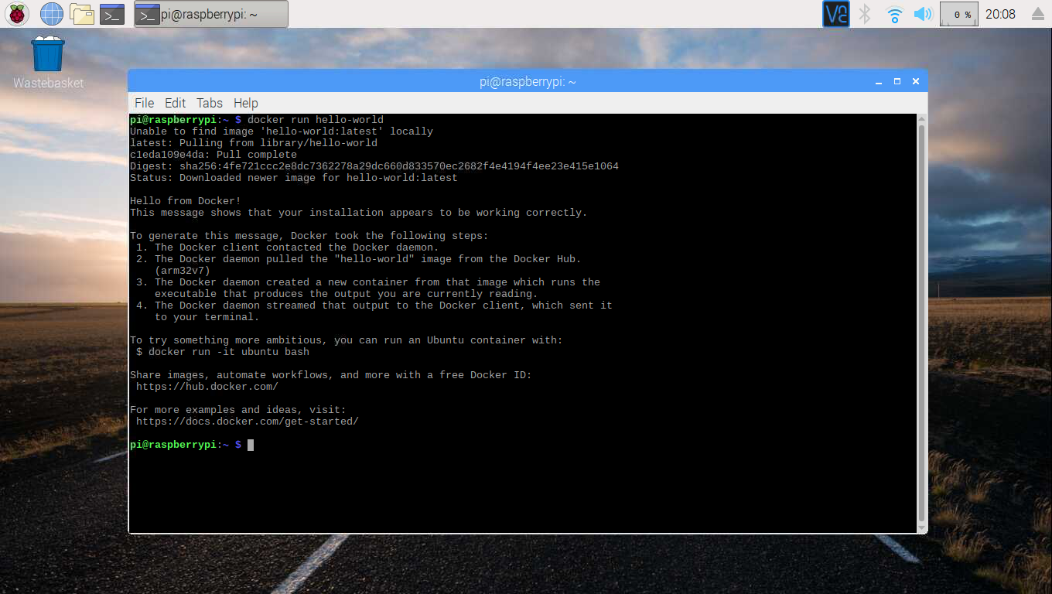Launch a new terminal from the panel

(x=112, y=14)
